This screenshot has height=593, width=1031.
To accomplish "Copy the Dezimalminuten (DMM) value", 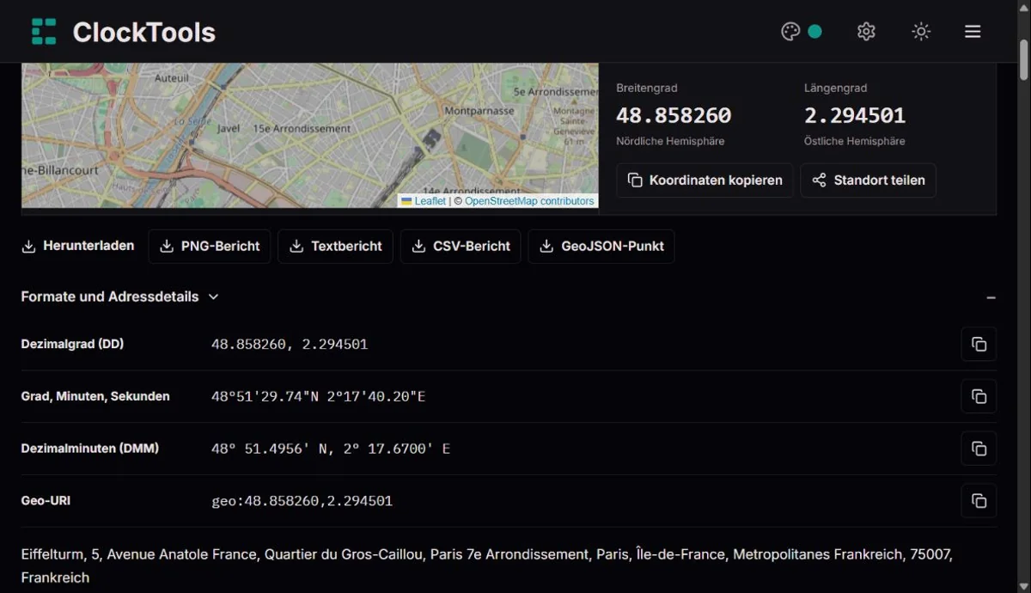I will pyautogui.click(x=979, y=448).
